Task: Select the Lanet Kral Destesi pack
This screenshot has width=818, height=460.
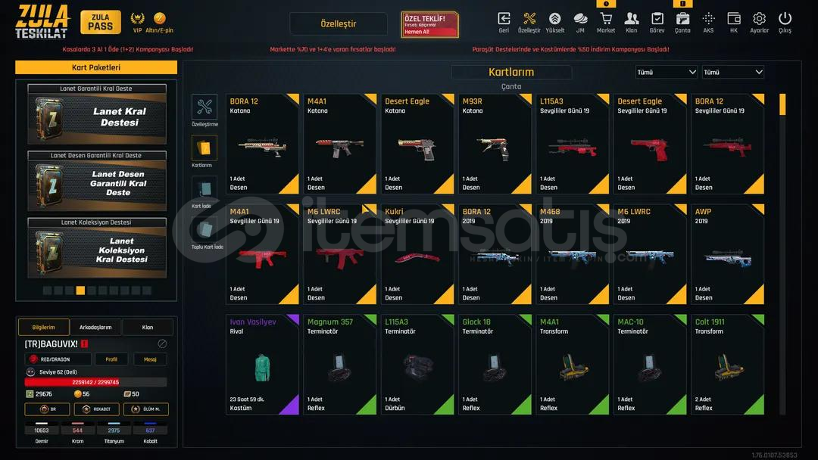Action: [97, 114]
